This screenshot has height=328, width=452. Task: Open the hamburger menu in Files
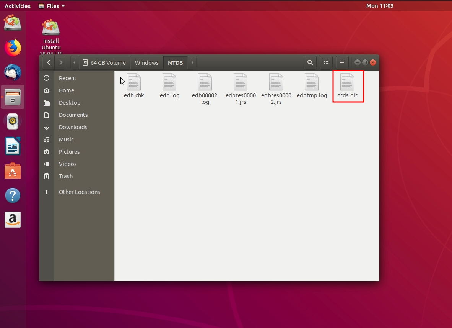point(342,62)
